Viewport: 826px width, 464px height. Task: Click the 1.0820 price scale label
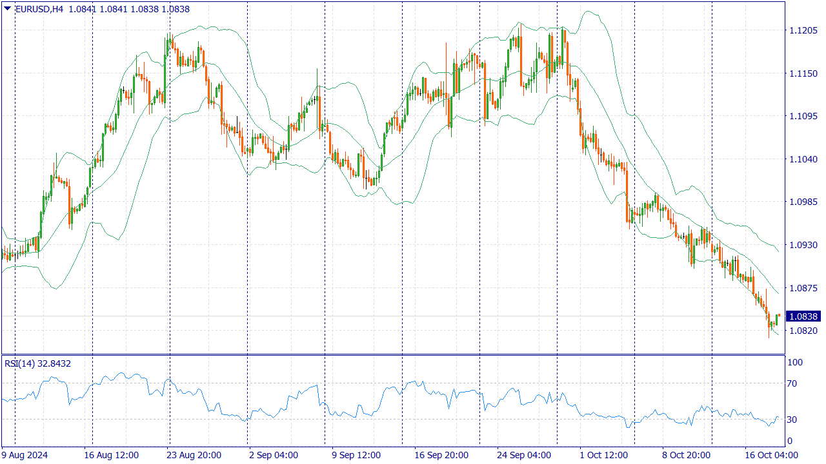803,331
